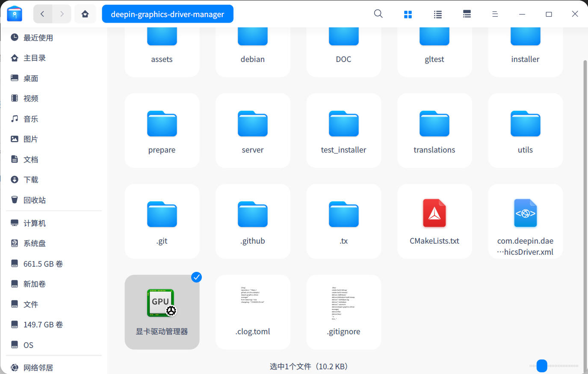Deselect the 显卡驱动管理器 file via its checkmark
Image resolution: width=588 pixels, height=374 pixels.
[196, 277]
